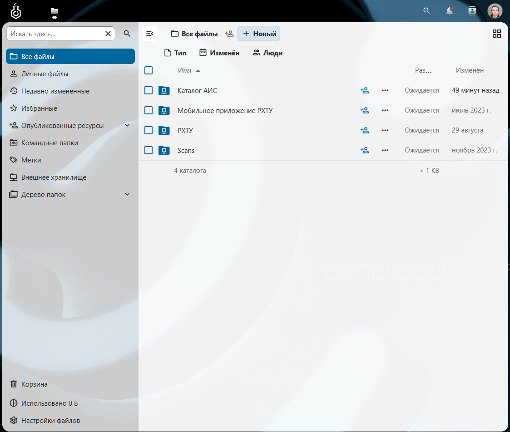Open Недавно изменённые in sidebar
The height and width of the screenshot is (432, 510).
coord(55,91)
